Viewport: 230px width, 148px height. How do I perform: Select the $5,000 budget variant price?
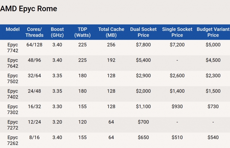213,45
